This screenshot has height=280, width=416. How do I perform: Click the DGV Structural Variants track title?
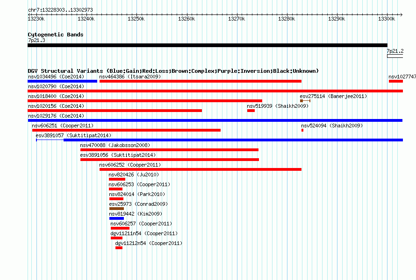(173, 71)
